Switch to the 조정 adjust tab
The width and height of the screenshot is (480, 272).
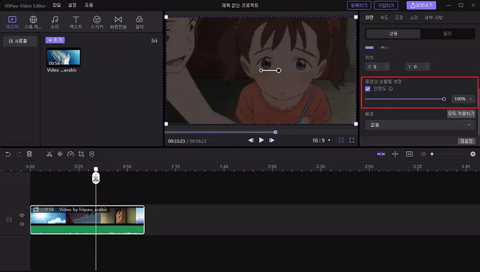coord(399,17)
